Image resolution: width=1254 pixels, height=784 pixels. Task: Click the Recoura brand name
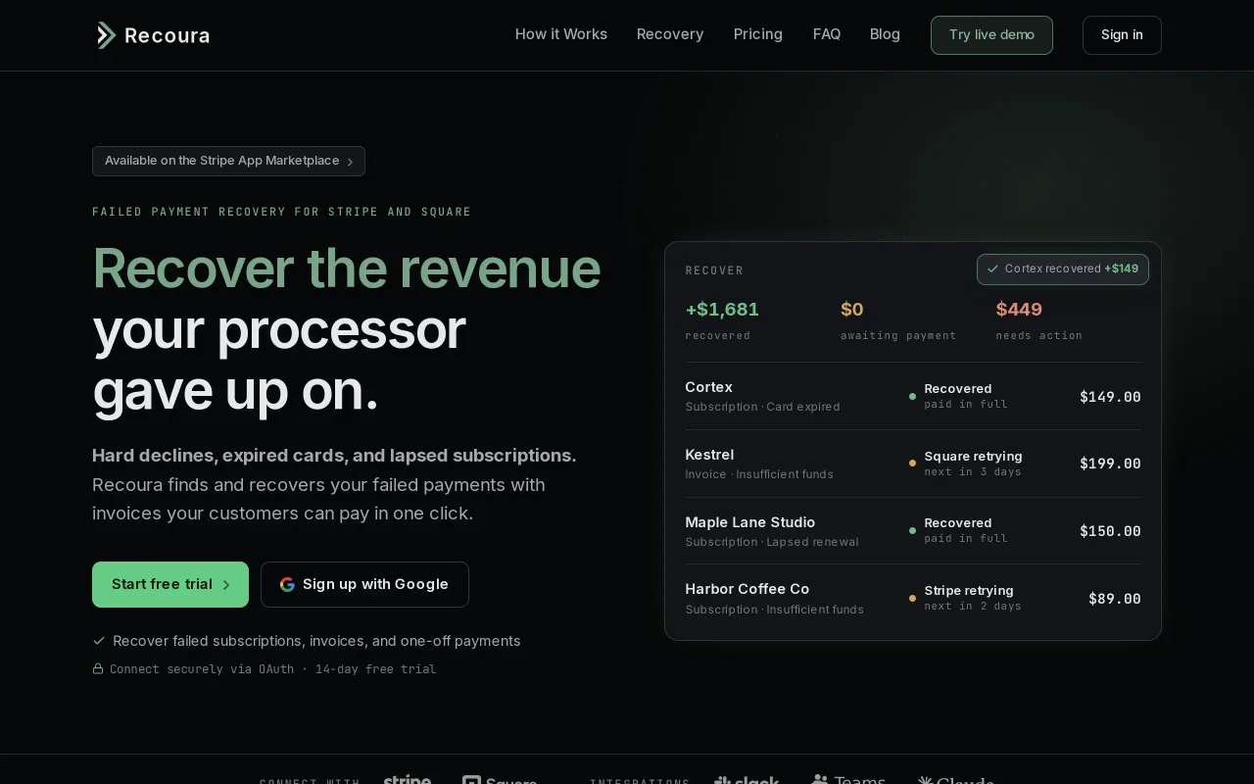coord(168,36)
